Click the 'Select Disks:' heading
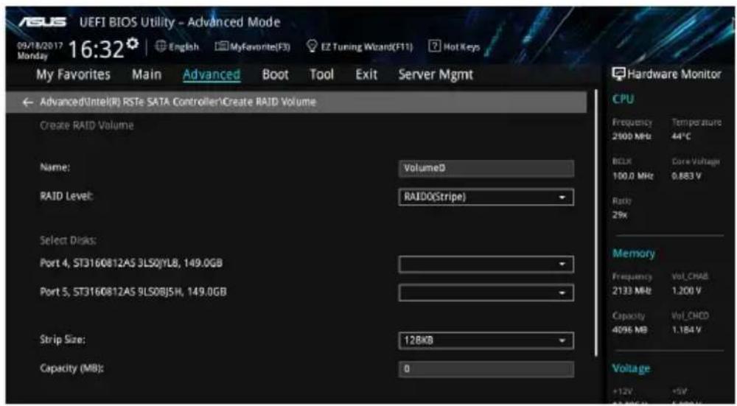This screenshot has width=737, height=406. (68, 240)
